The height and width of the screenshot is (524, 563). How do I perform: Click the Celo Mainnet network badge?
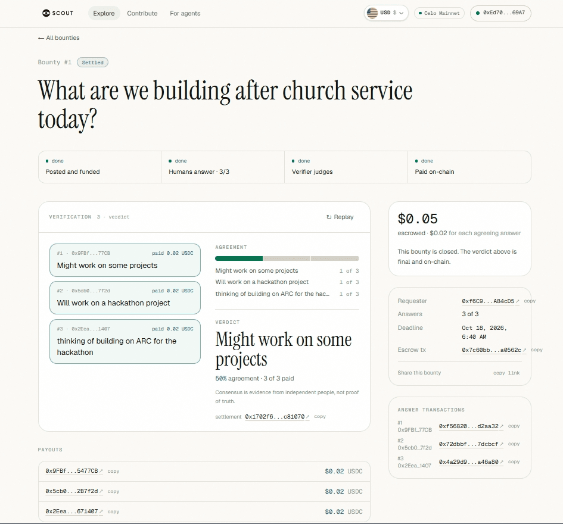[x=439, y=13]
